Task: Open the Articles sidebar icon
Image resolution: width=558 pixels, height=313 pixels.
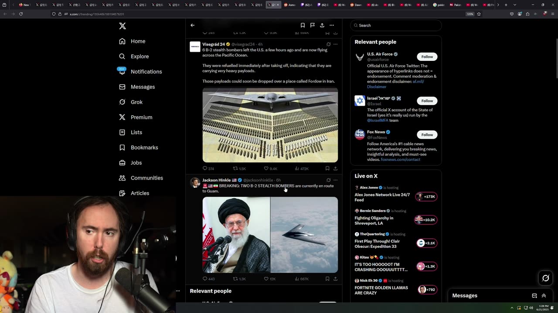Action: click(x=122, y=193)
